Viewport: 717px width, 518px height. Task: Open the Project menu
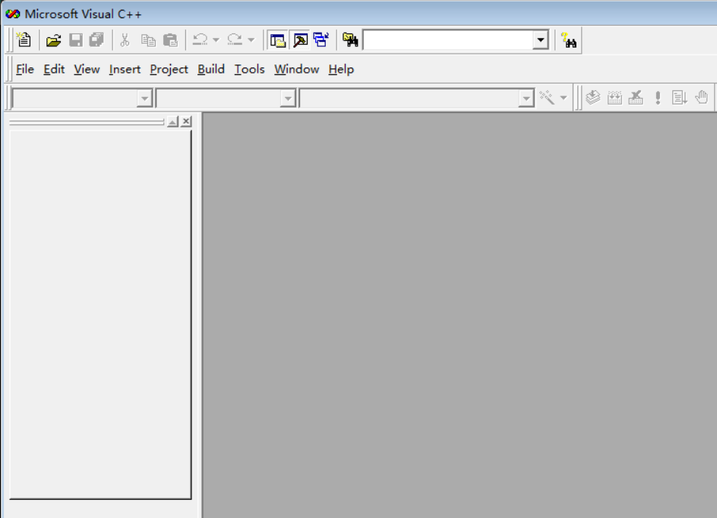point(169,69)
